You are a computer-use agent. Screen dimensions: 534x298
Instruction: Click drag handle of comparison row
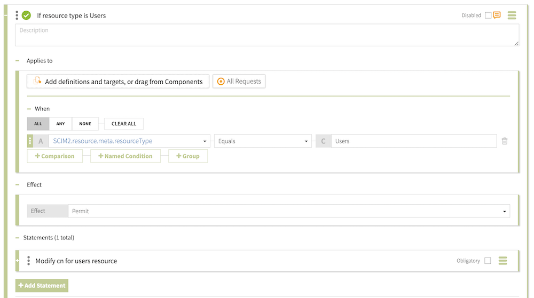tap(30, 141)
